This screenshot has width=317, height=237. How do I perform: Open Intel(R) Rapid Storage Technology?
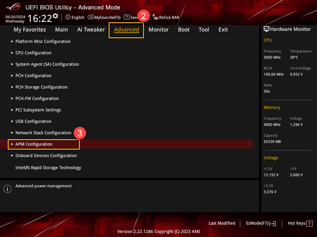tap(48, 168)
